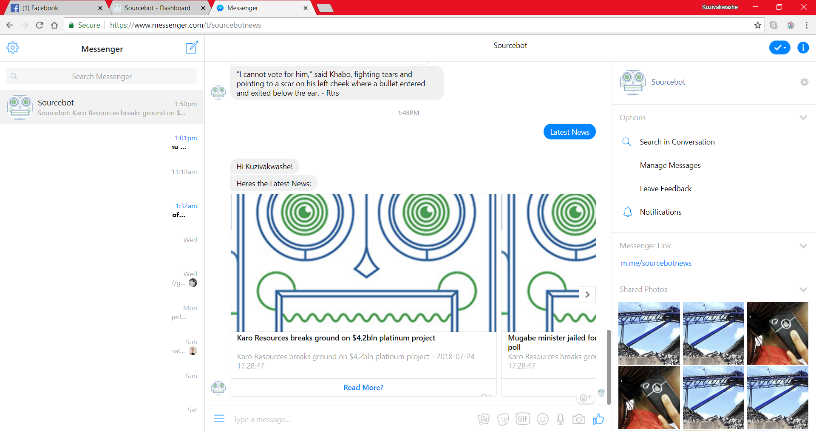816x431 pixels.
Task: Open the Sourcebot profile name link
Action: coord(668,82)
